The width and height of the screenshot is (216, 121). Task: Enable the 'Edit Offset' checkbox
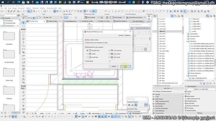pos(86,61)
